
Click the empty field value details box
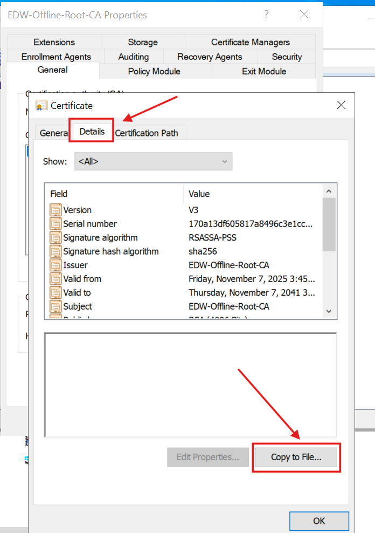pyautogui.click(x=190, y=385)
